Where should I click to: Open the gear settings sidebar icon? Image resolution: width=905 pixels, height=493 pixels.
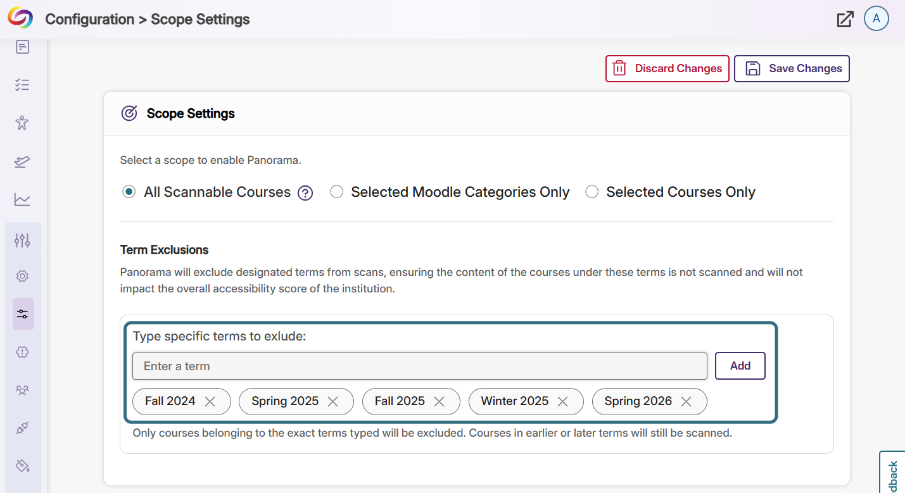click(23, 277)
